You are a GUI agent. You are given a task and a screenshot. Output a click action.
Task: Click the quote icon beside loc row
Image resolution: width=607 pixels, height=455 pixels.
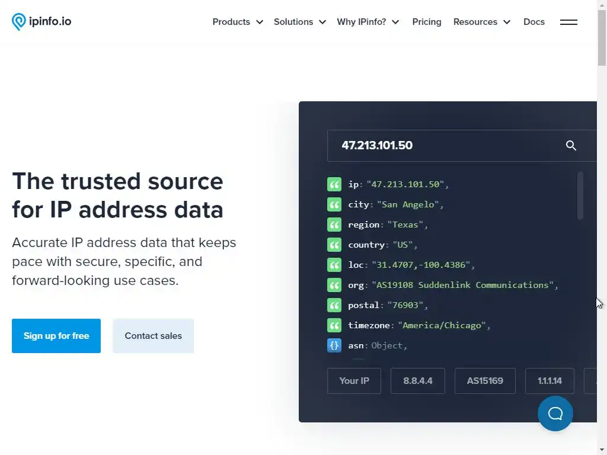334,265
